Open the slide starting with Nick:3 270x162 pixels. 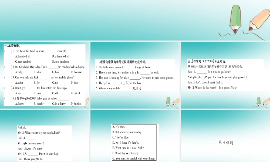pos(45,136)
